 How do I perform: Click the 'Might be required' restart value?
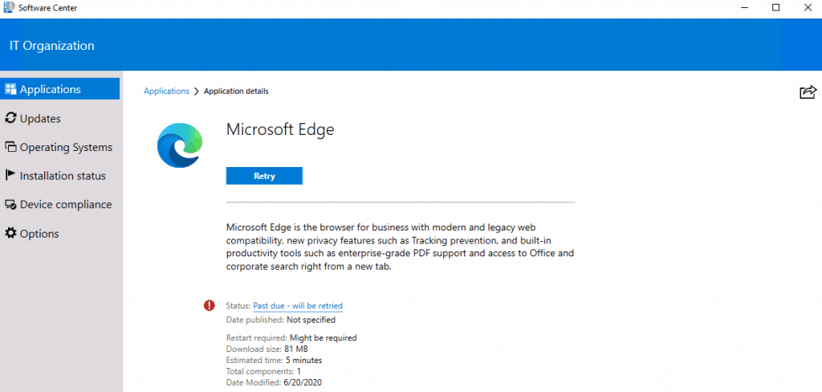[323, 338]
